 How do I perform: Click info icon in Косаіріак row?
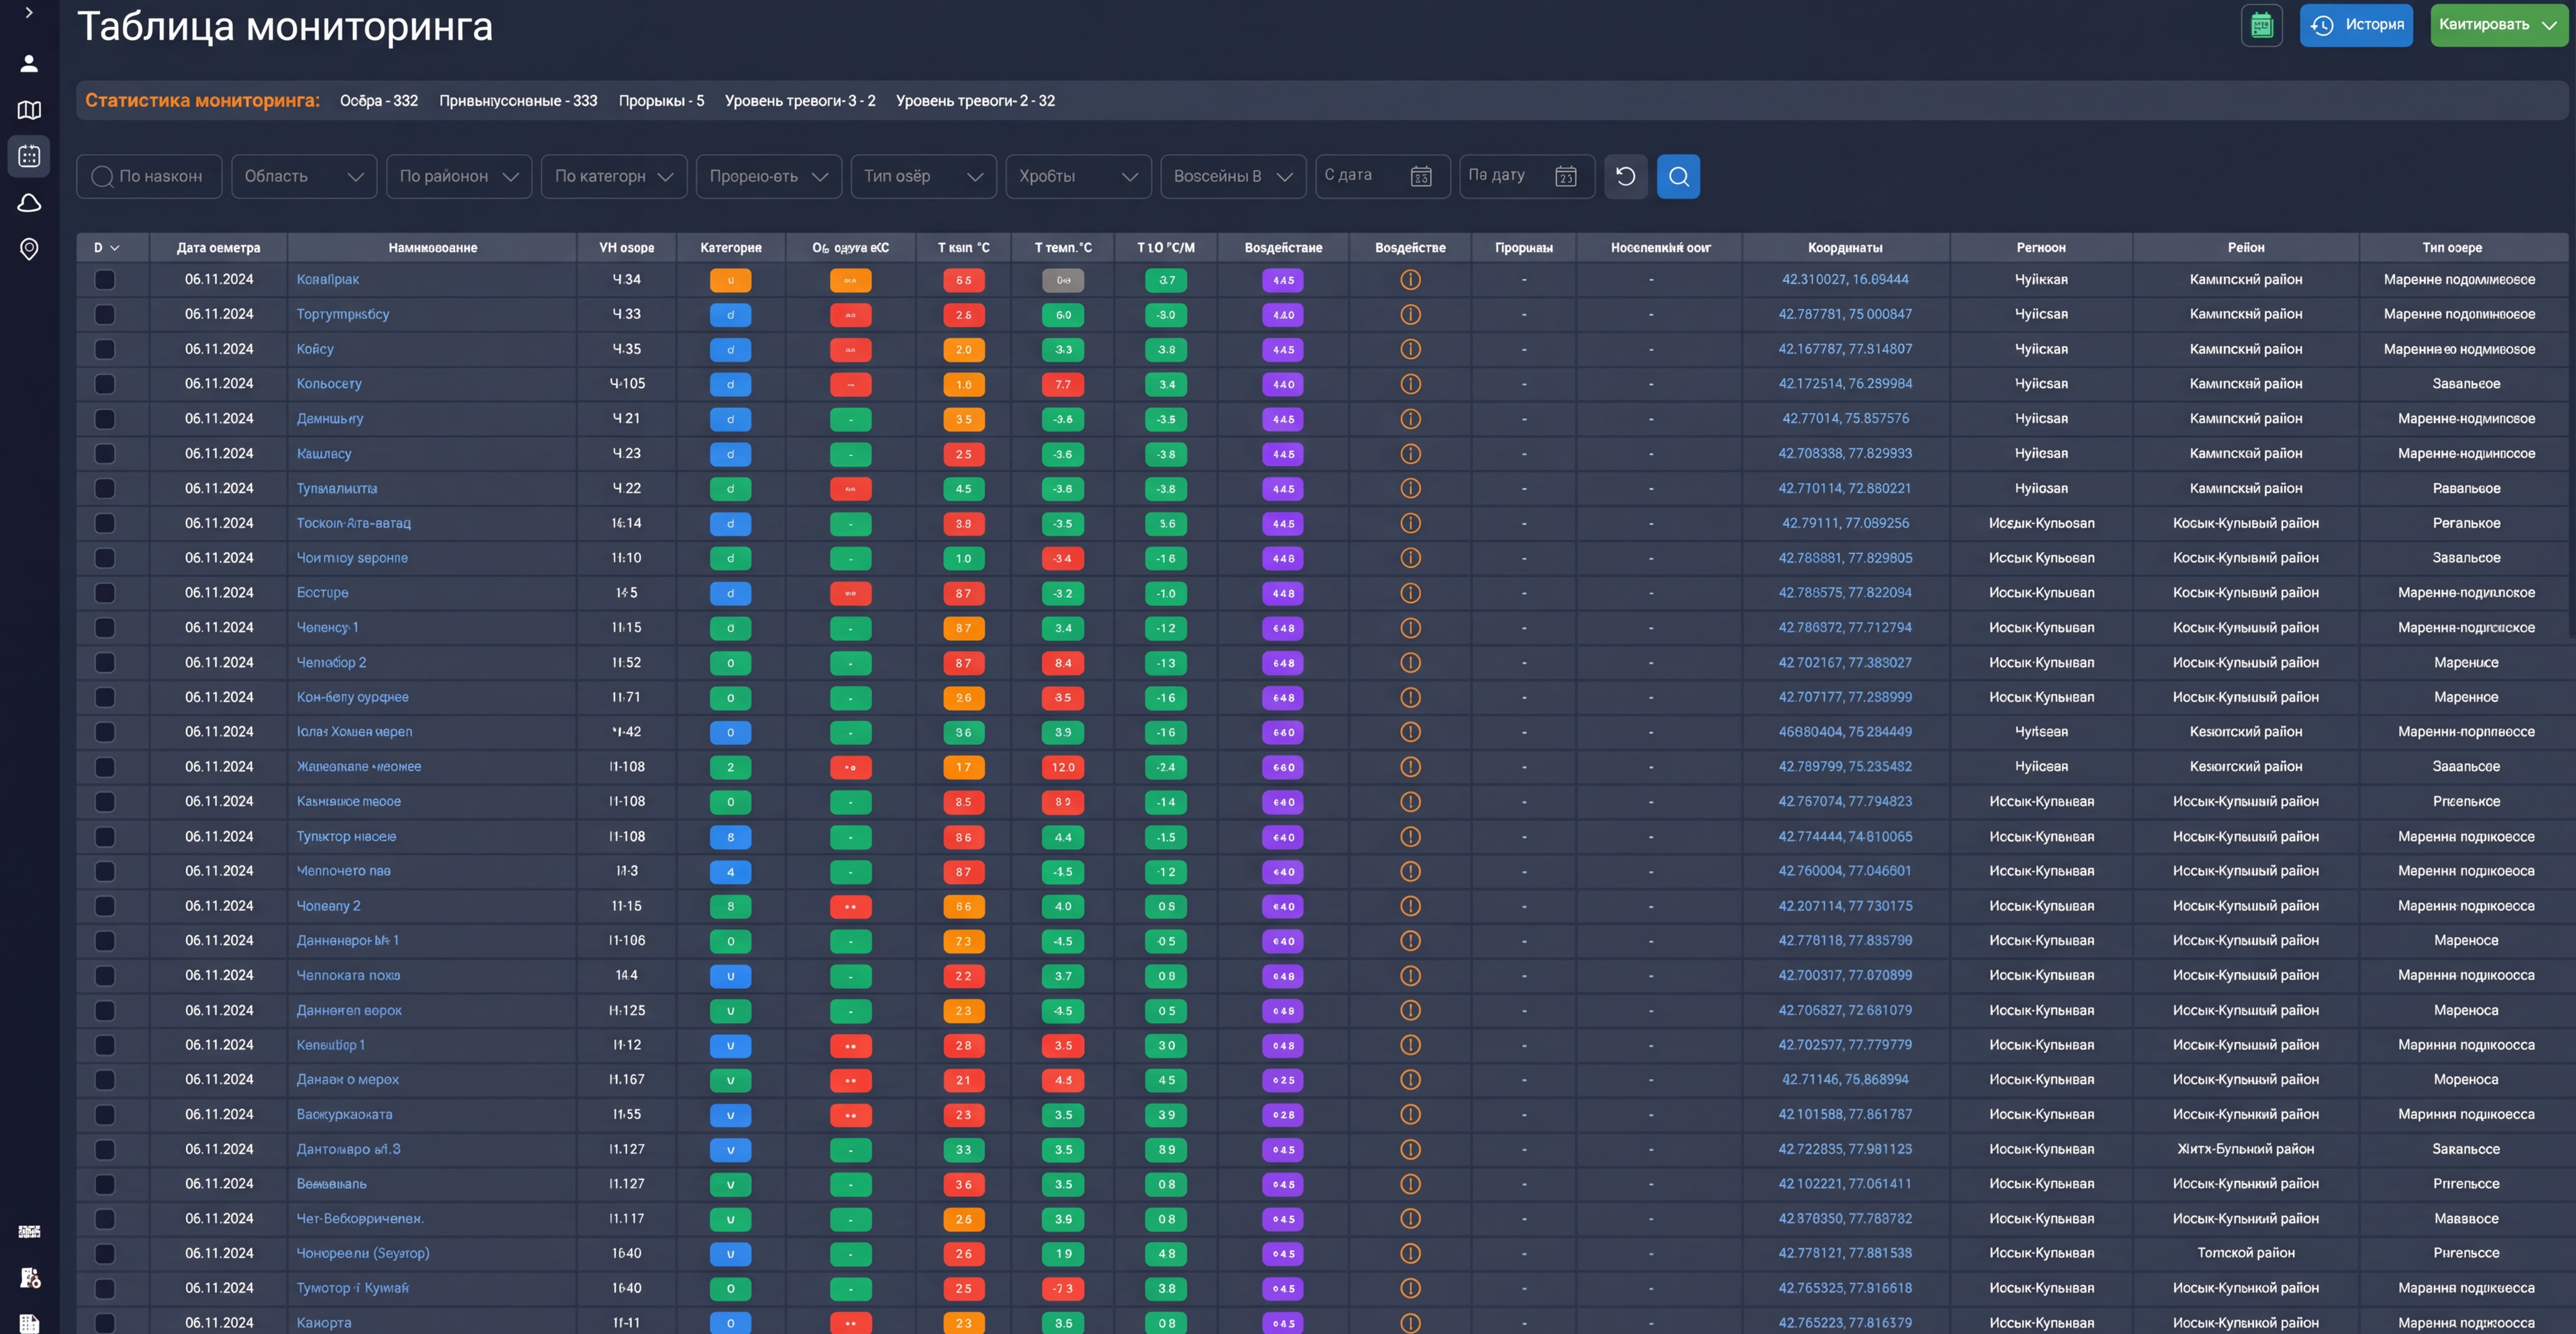click(1410, 280)
